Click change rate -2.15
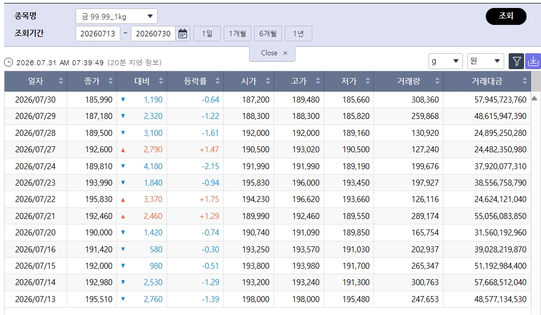Image resolution: width=541 pixels, height=315 pixels. (210, 166)
